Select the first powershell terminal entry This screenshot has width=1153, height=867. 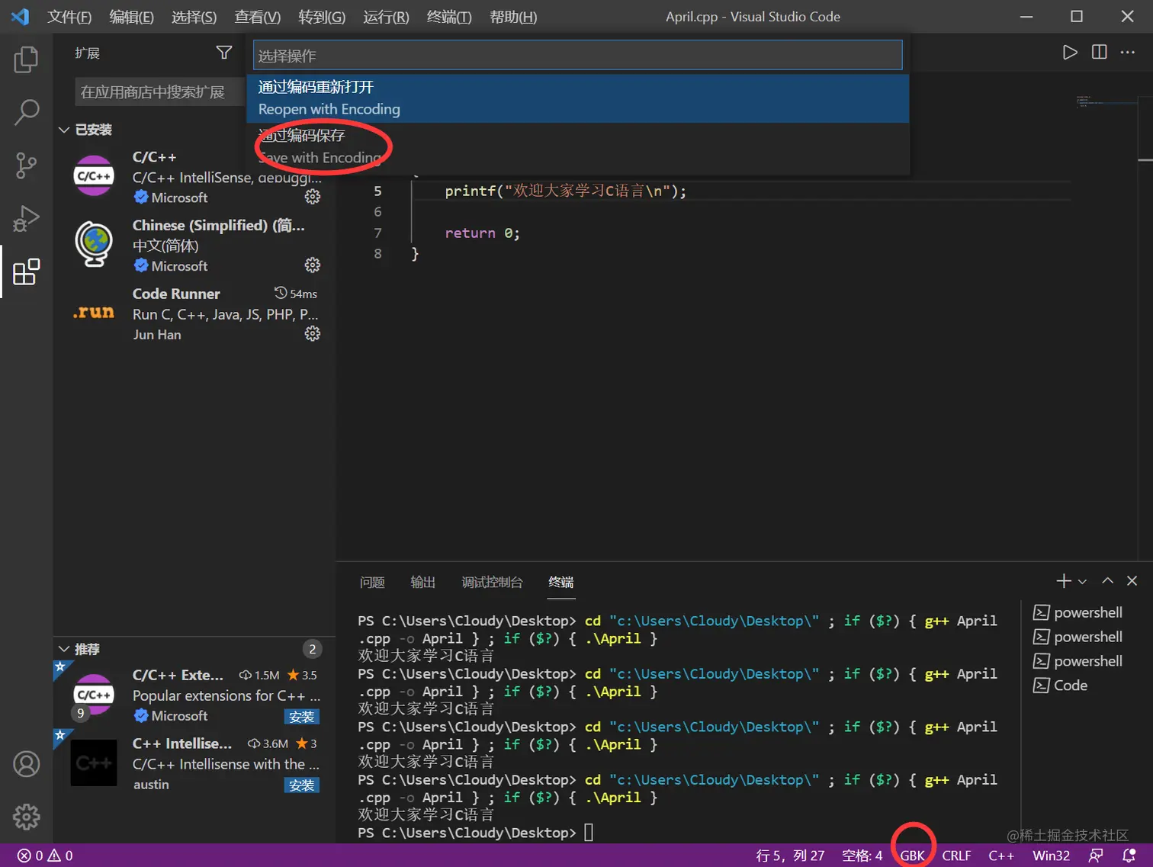click(x=1078, y=612)
